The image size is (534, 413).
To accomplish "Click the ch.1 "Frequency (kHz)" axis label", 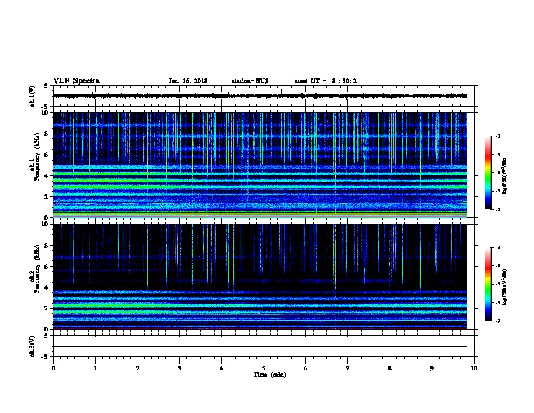I will [x=37, y=157].
